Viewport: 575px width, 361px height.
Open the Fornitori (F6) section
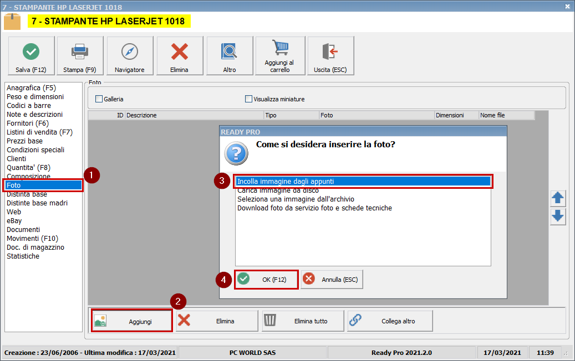click(28, 123)
